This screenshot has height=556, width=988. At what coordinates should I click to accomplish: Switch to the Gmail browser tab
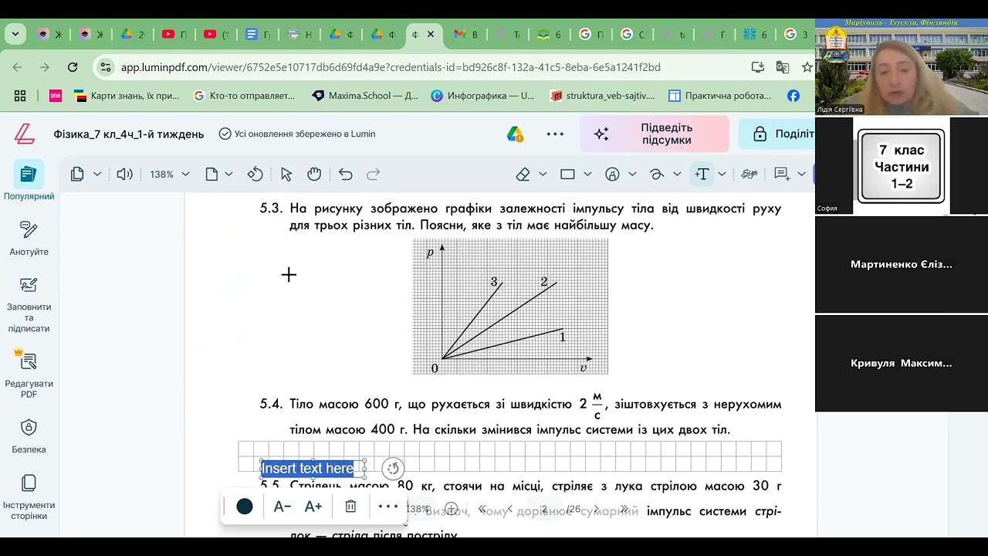466,34
